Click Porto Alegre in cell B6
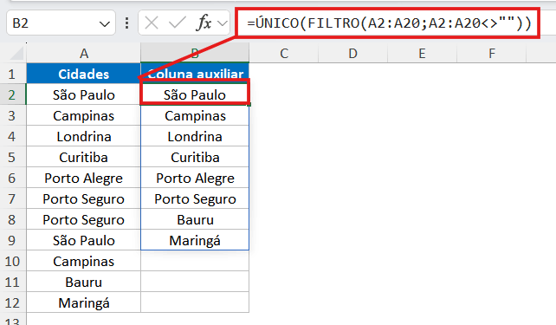Viewport: 556px width, 325px height. click(x=195, y=178)
